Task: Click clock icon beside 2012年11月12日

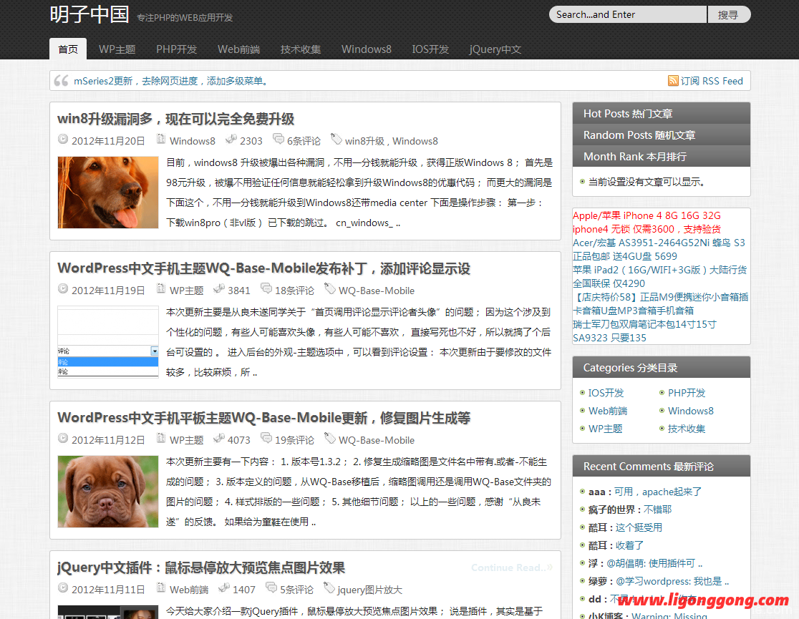Action: tap(63, 438)
